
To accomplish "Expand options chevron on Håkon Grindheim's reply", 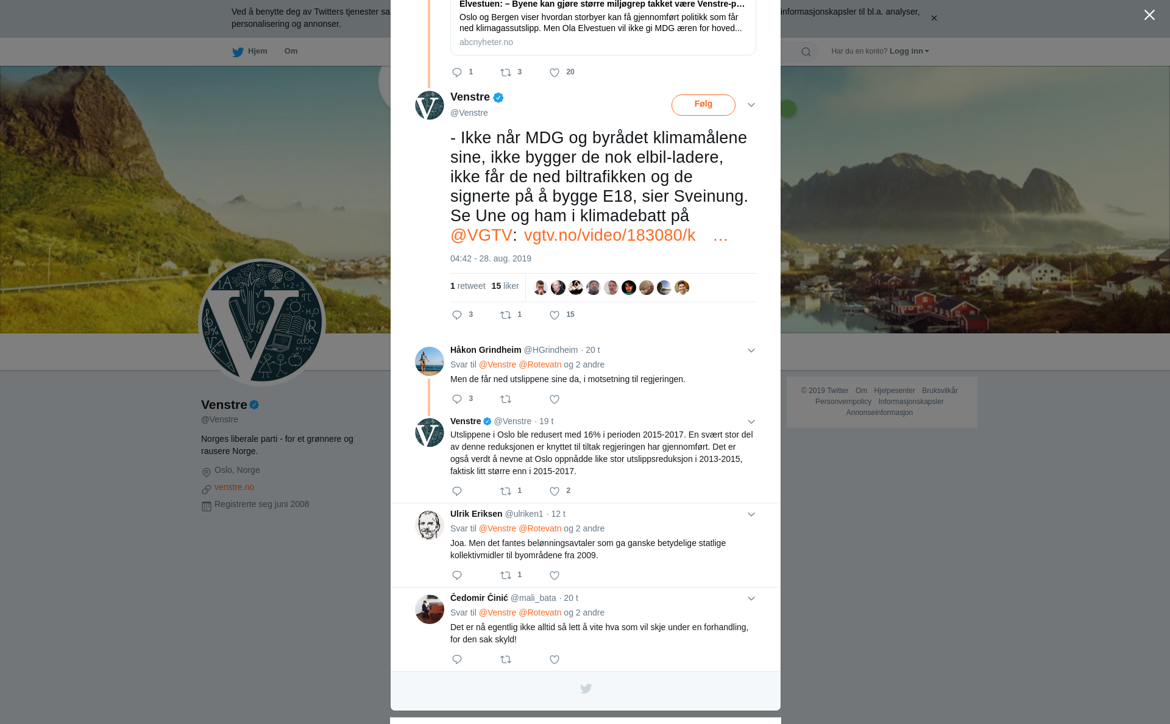I will coord(751,350).
